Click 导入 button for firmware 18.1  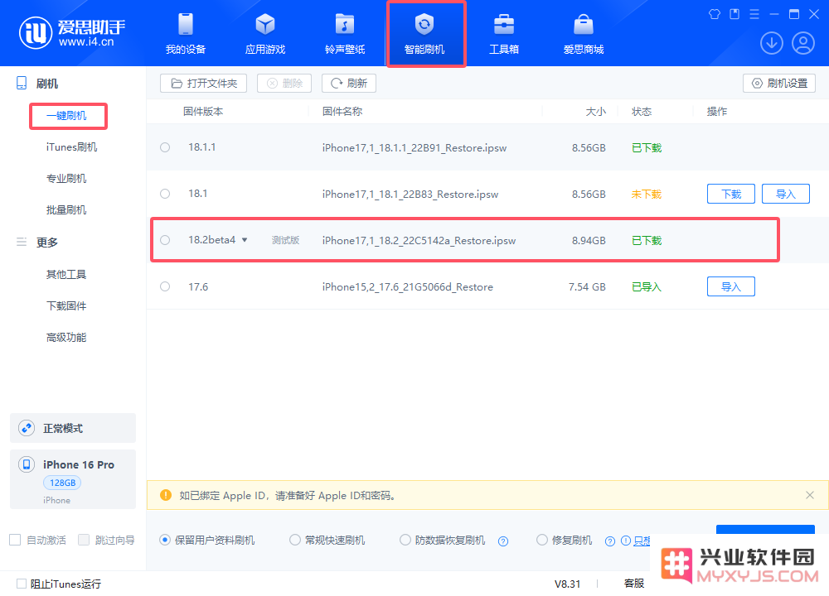(786, 194)
